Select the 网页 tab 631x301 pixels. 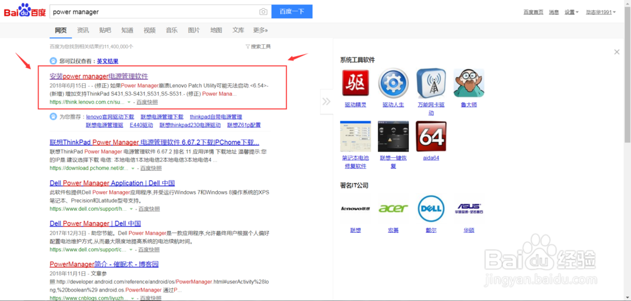coord(61,30)
